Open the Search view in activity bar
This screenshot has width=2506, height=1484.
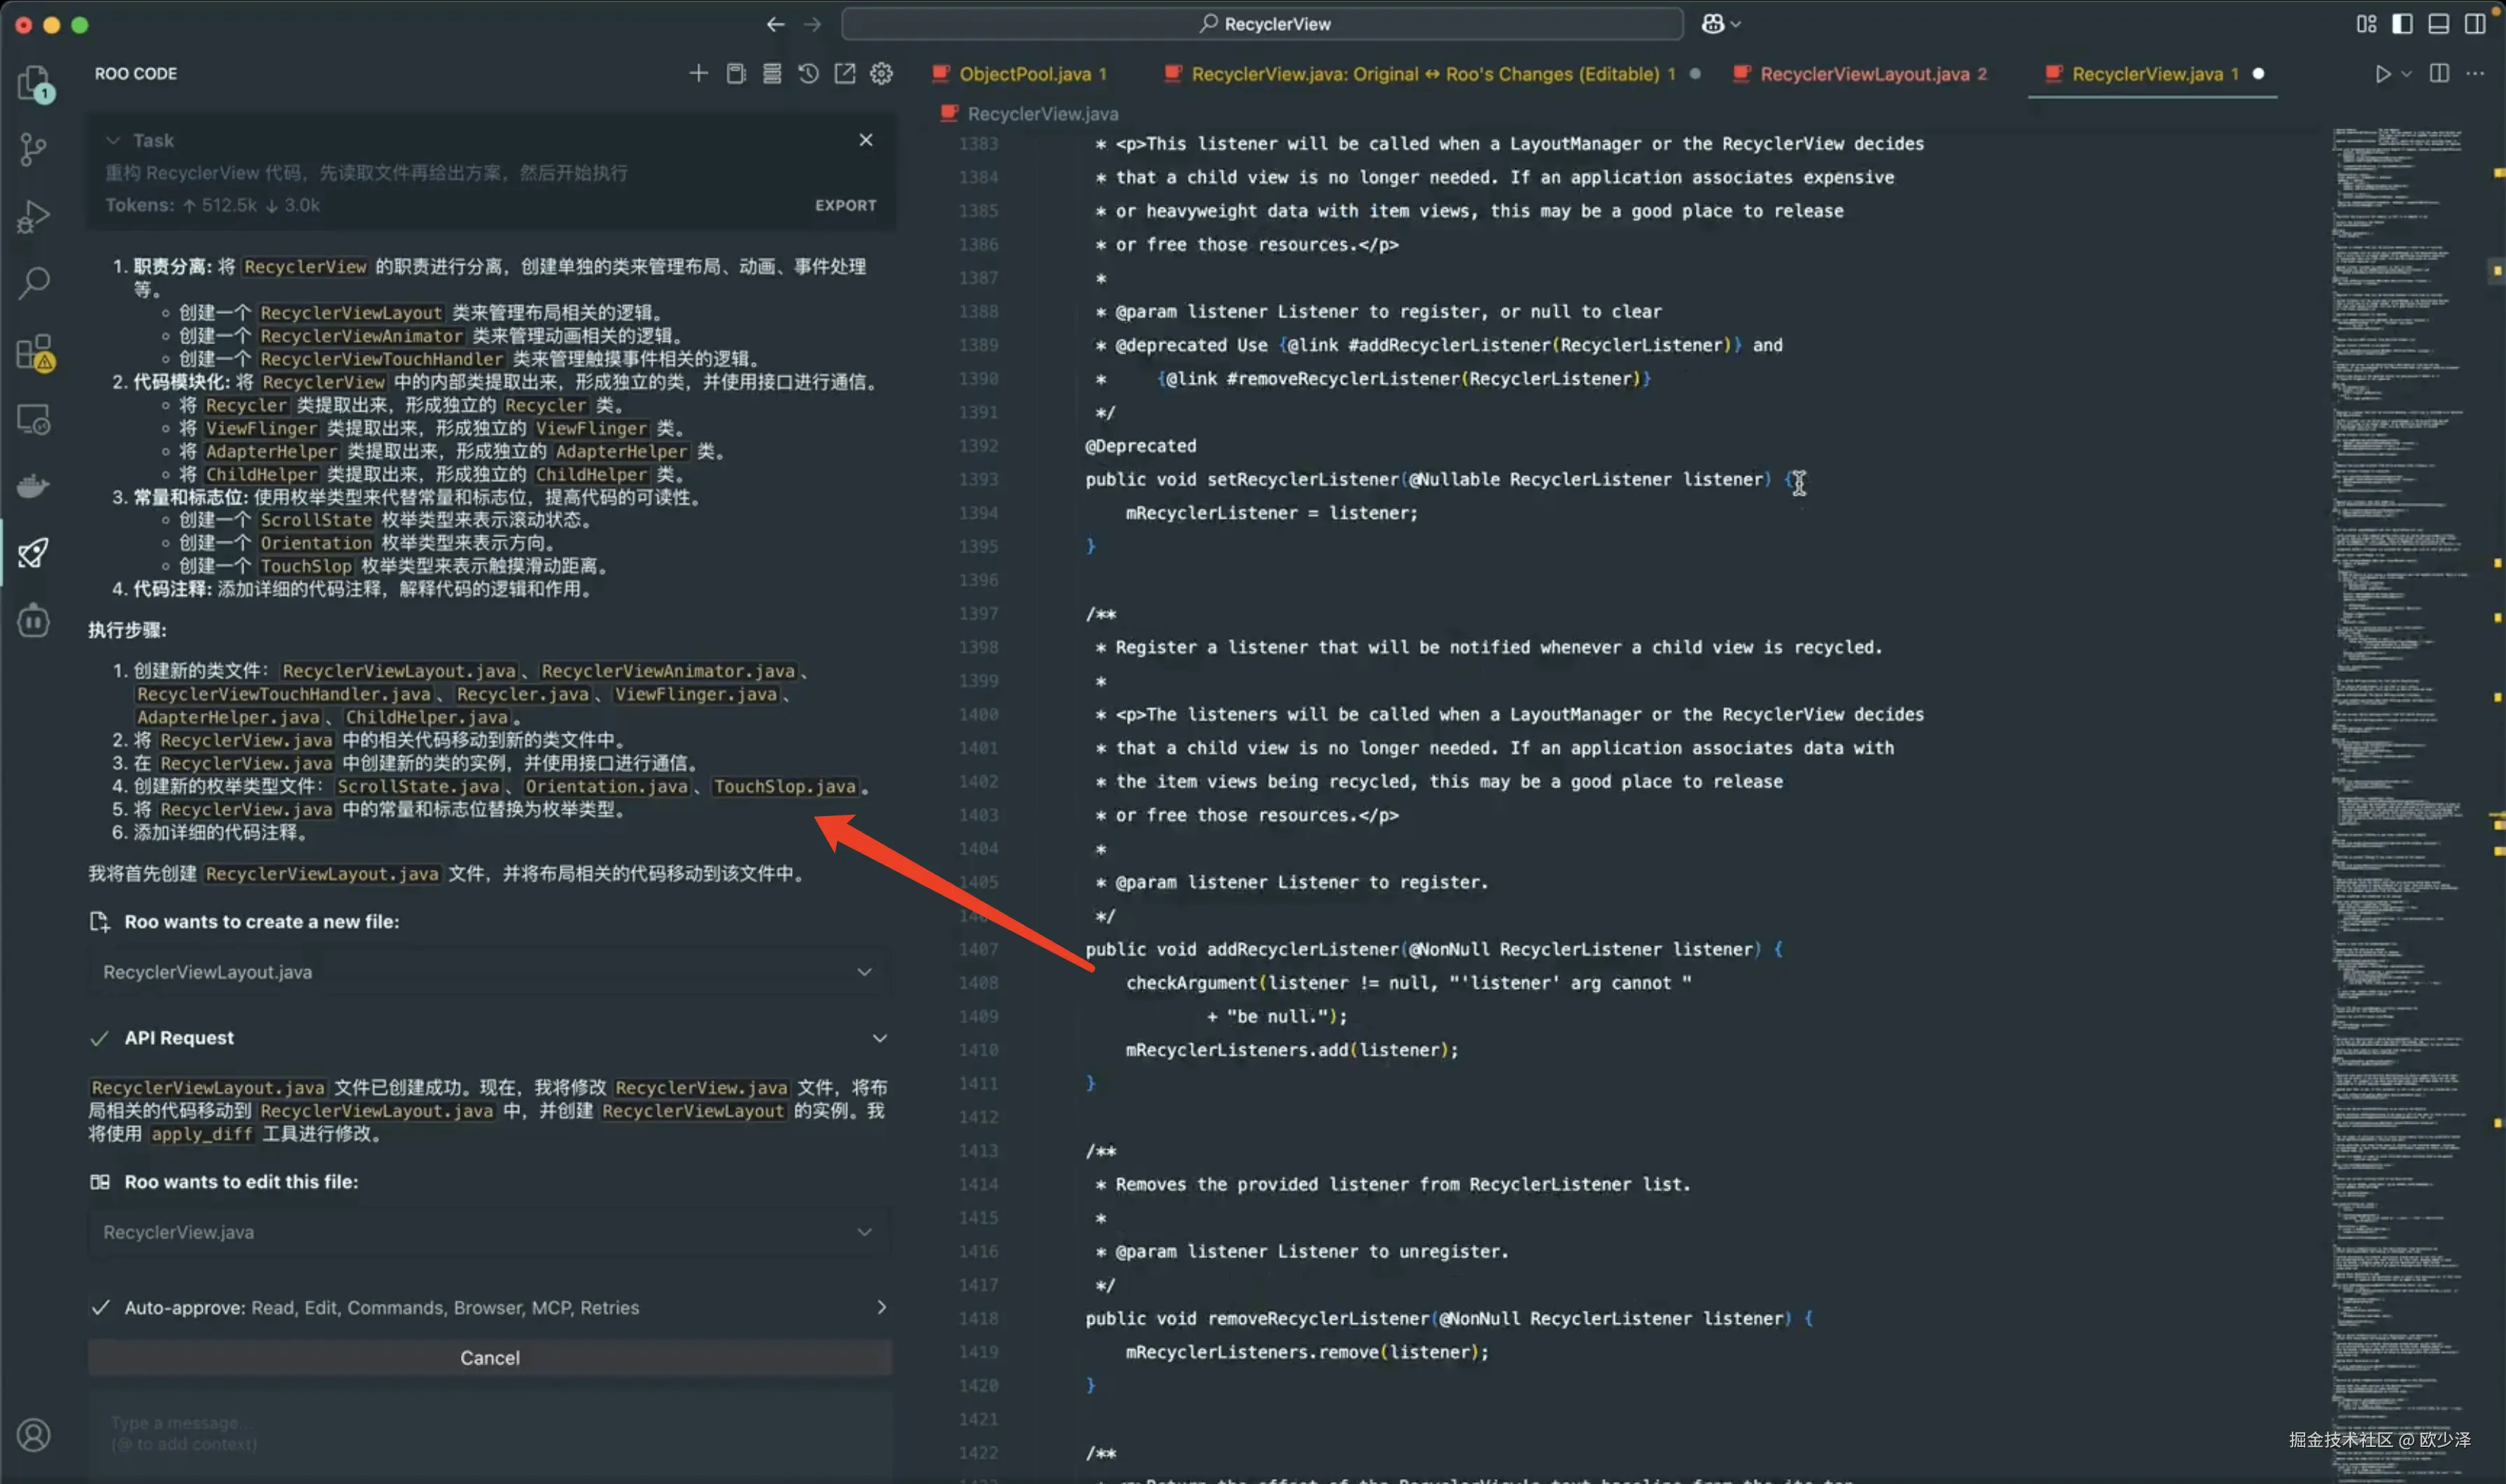34,283
